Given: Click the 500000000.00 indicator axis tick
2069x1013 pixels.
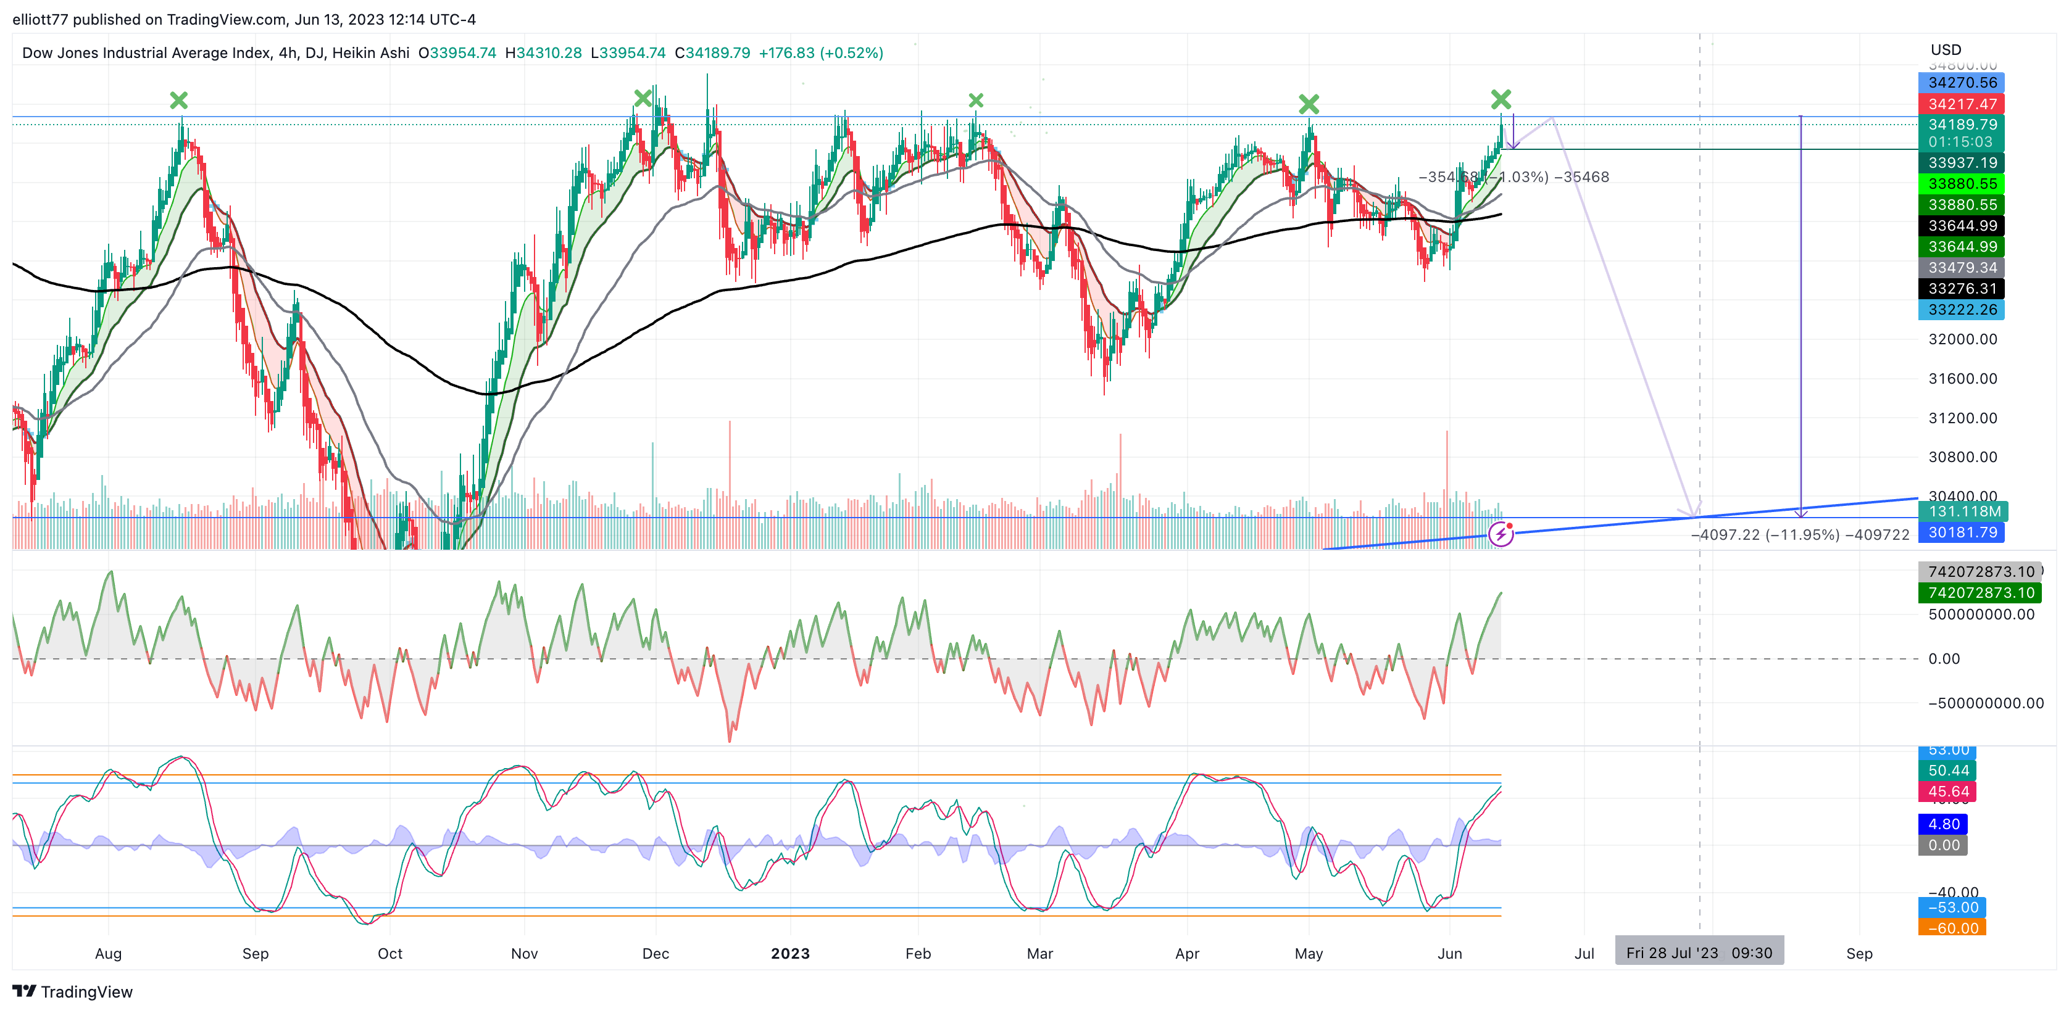Looking at the screenshot, I should pos(1981,614).
